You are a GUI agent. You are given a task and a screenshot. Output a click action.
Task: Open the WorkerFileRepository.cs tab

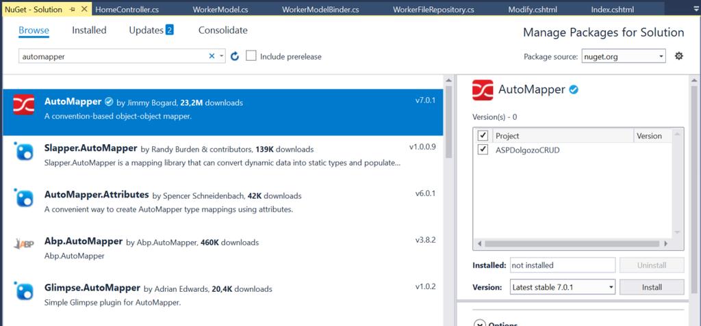pos(433,10)
